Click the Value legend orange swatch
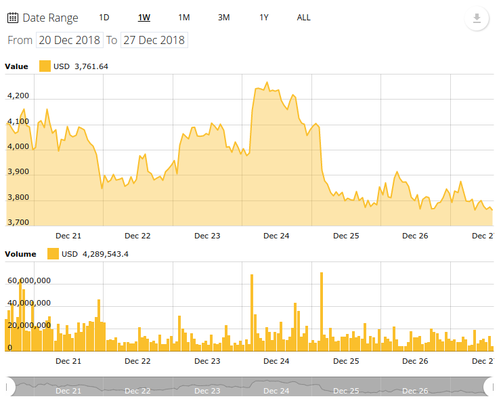The height and width of the screenshot is (401, 501). coord(45,66)
